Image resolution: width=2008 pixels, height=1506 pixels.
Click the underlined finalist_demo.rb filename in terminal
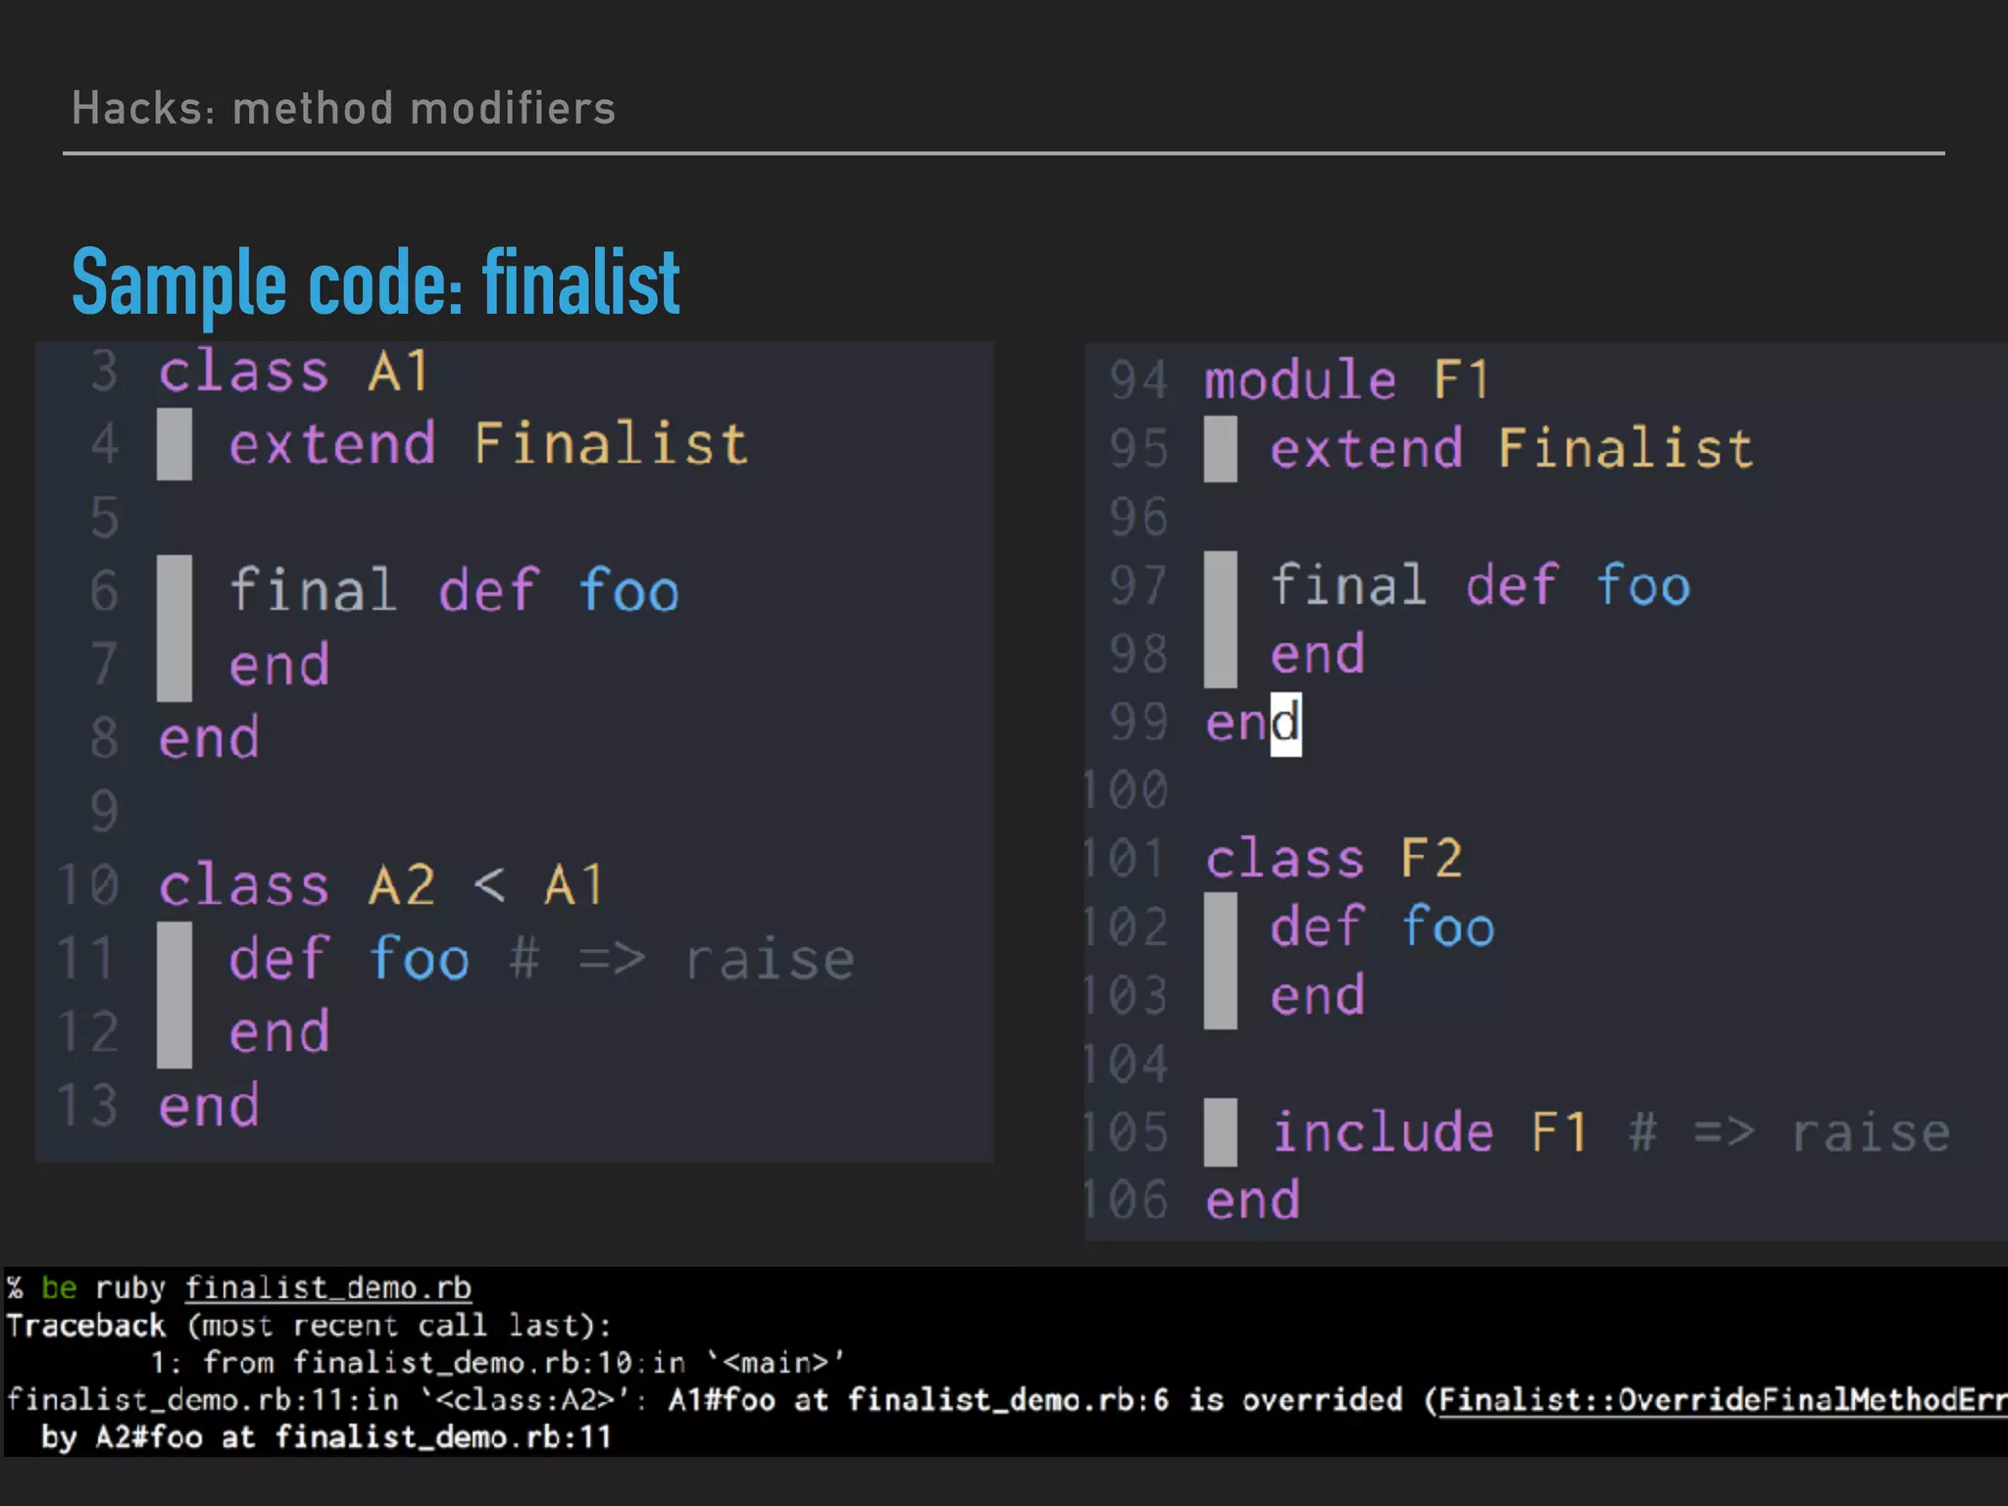pos(327,1287)
